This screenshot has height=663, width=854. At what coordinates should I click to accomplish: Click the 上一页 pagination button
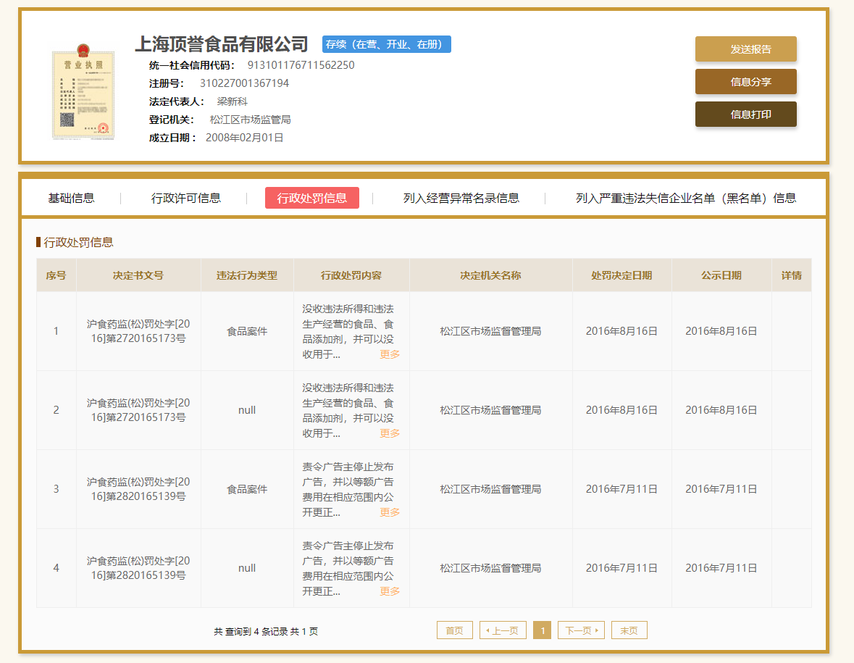click(503, 630)
